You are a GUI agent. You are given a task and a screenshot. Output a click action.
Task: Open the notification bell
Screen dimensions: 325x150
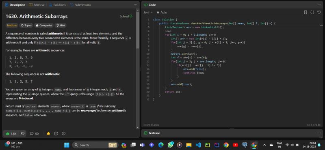click(319, 145)
